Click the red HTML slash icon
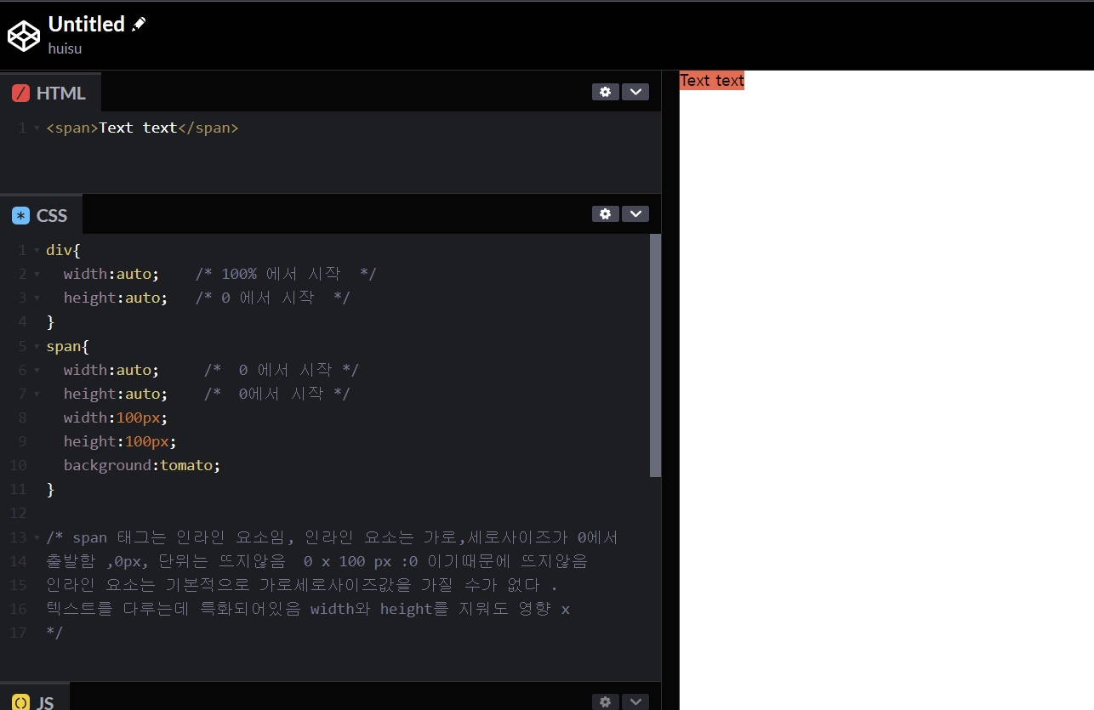The width and height of the screenshot is (1094, 710). pyautogui.click(x=21, y=94)
